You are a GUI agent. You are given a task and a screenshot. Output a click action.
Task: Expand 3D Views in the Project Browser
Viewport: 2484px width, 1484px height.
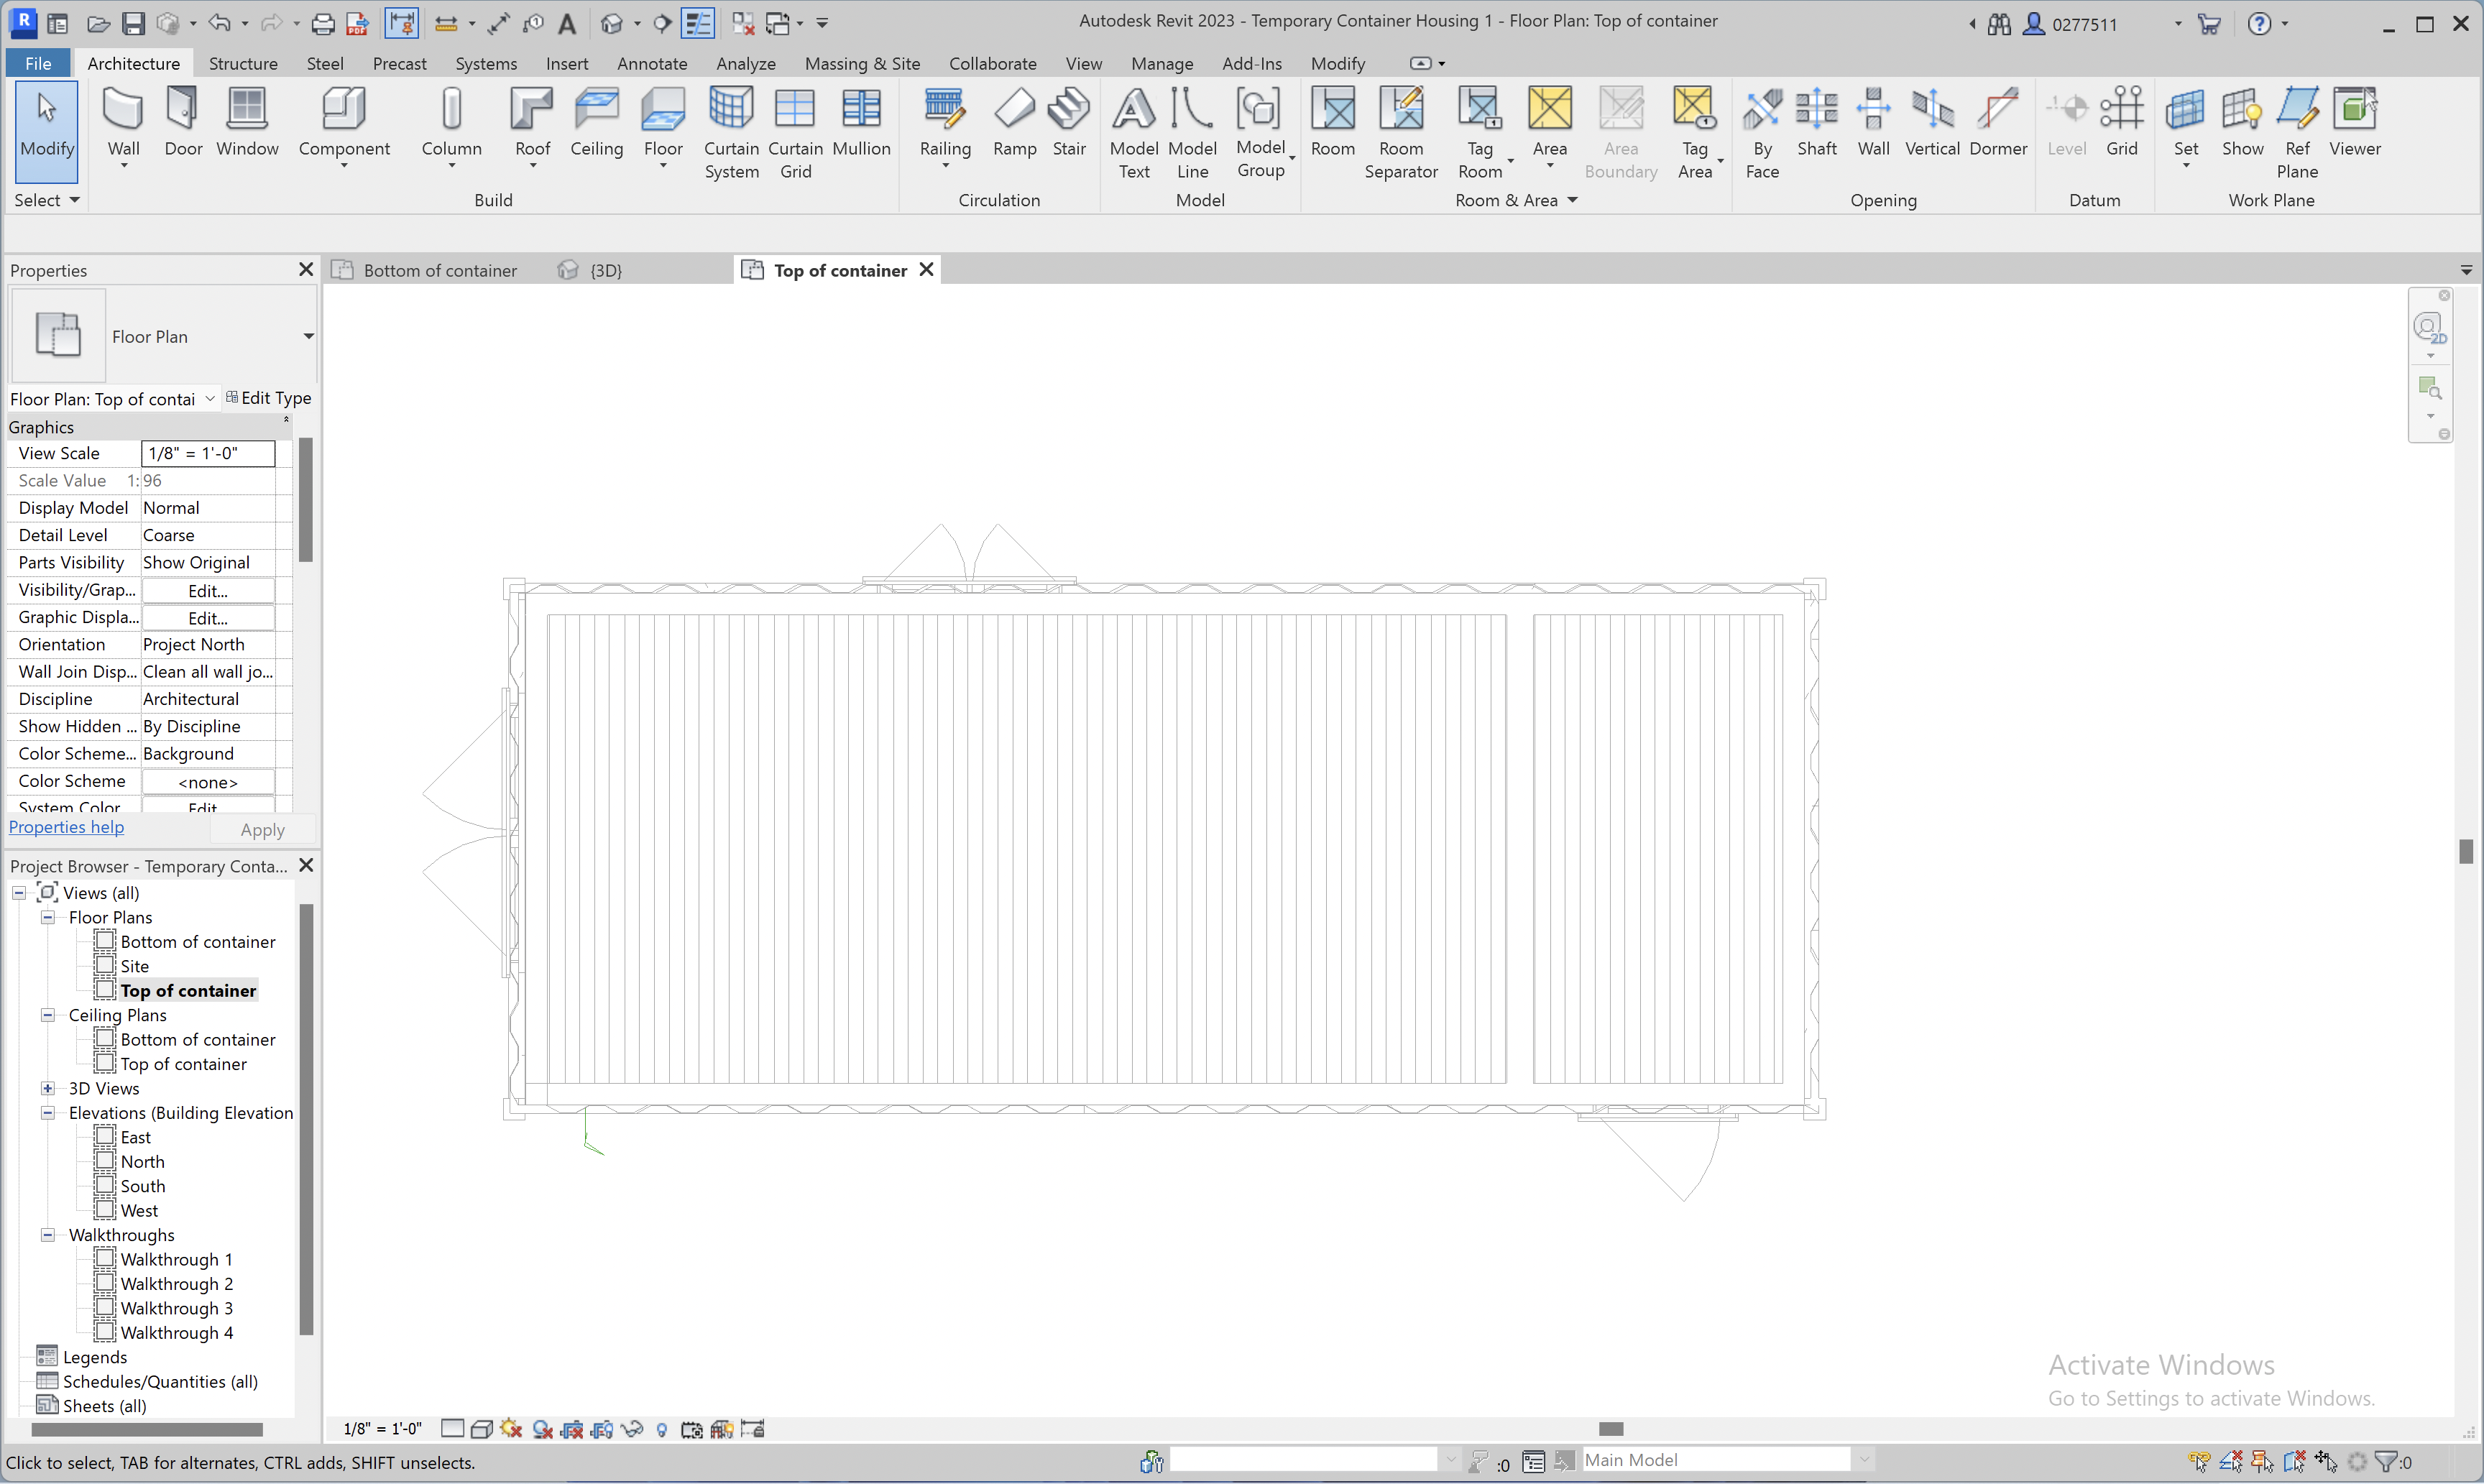click(x=47, y=1088)
